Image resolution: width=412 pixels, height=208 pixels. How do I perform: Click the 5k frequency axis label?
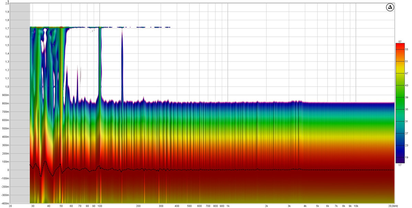point(317,206)
